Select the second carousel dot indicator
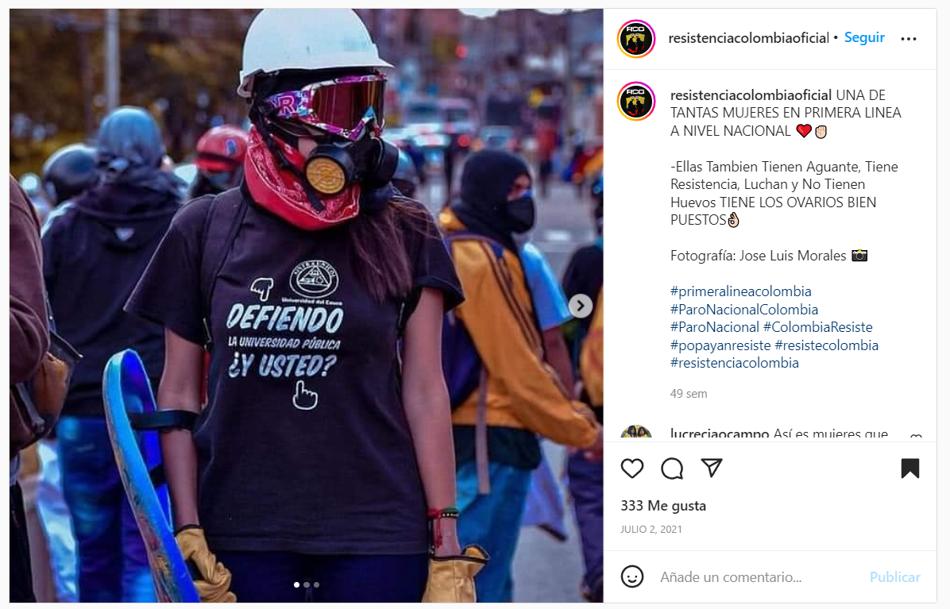This screenshot has width=950, height=609. click(307, 585)
